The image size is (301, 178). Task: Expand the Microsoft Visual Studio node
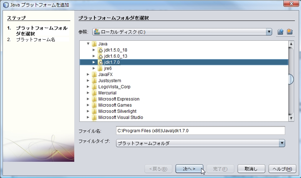[88, 117]
